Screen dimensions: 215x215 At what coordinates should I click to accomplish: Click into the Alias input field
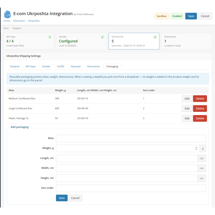[131, 138]
